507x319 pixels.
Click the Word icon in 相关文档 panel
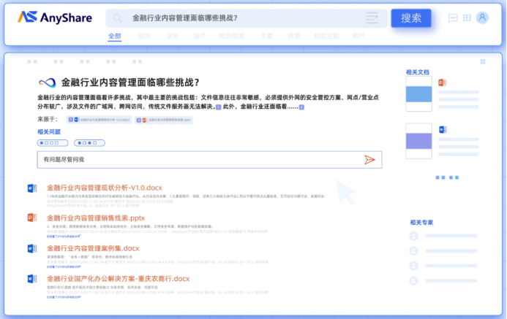tap(443, 130)
